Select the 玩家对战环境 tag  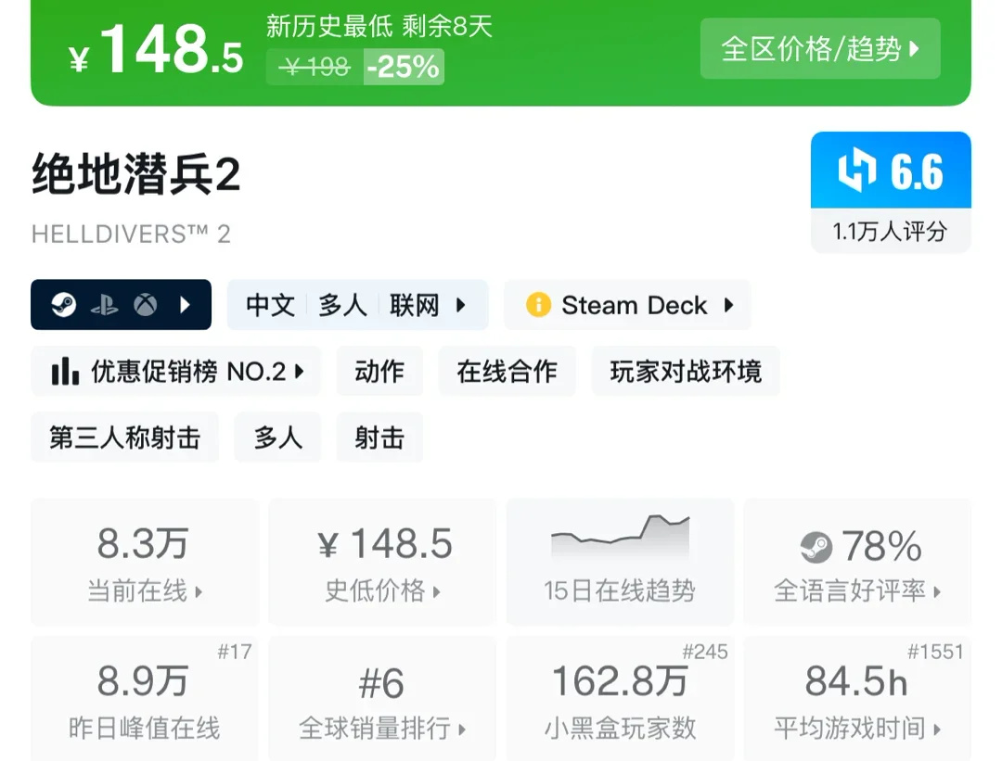pos(686,371)
